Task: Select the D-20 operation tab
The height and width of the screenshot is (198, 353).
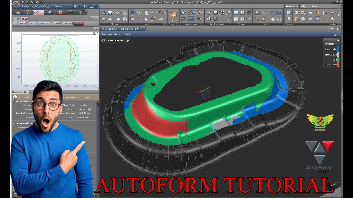Action: [25, 19]
